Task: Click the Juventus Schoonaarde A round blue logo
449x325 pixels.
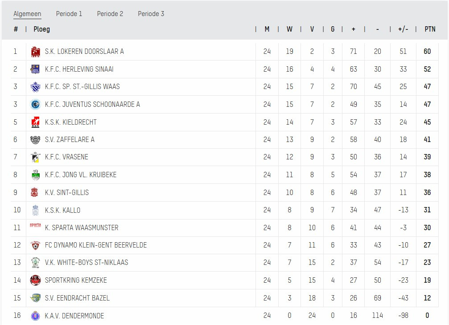Action: coord(36,104)
